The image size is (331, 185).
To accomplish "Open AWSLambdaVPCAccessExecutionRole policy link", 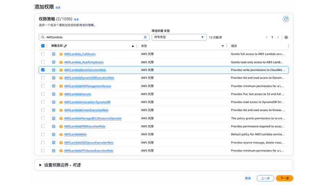I will pyautogui.click(x=88, y=151).
